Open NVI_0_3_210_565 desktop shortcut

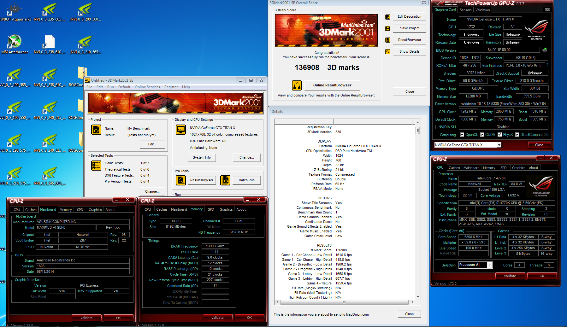point(85,44)
